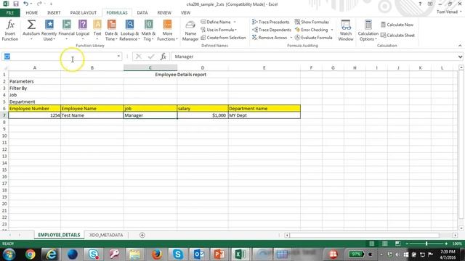
Task: Open Firefox from the taskbar
Action: [x=157, y=254]
